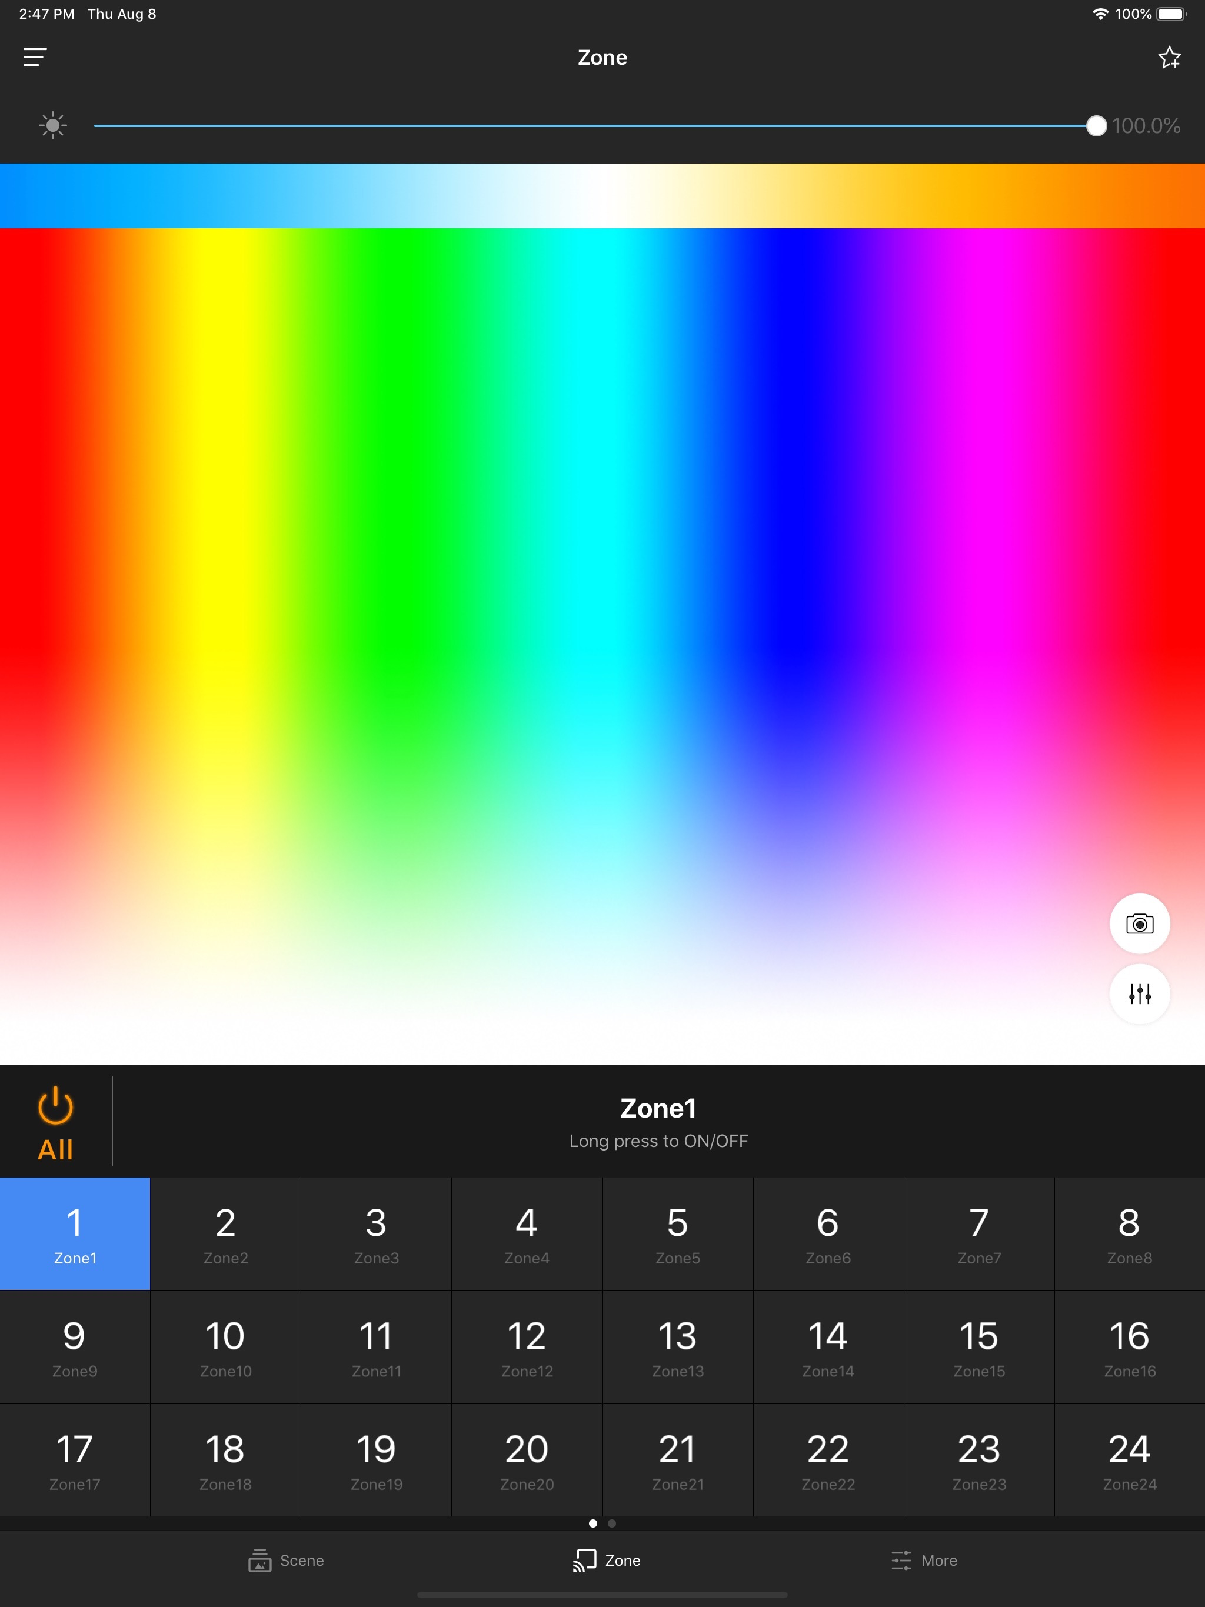1205x1607 pixels.
Task: Pick pure green in the color spectrum
Action: coord(396,509)
